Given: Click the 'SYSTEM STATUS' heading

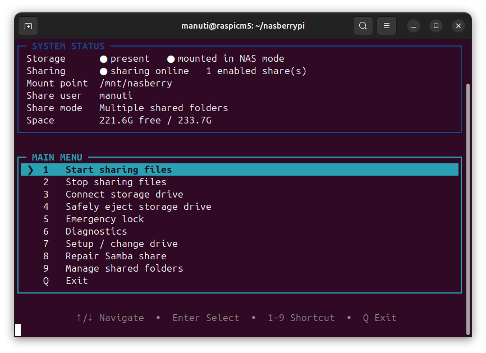Looking at the screenshot, I should tap(68, 46).
